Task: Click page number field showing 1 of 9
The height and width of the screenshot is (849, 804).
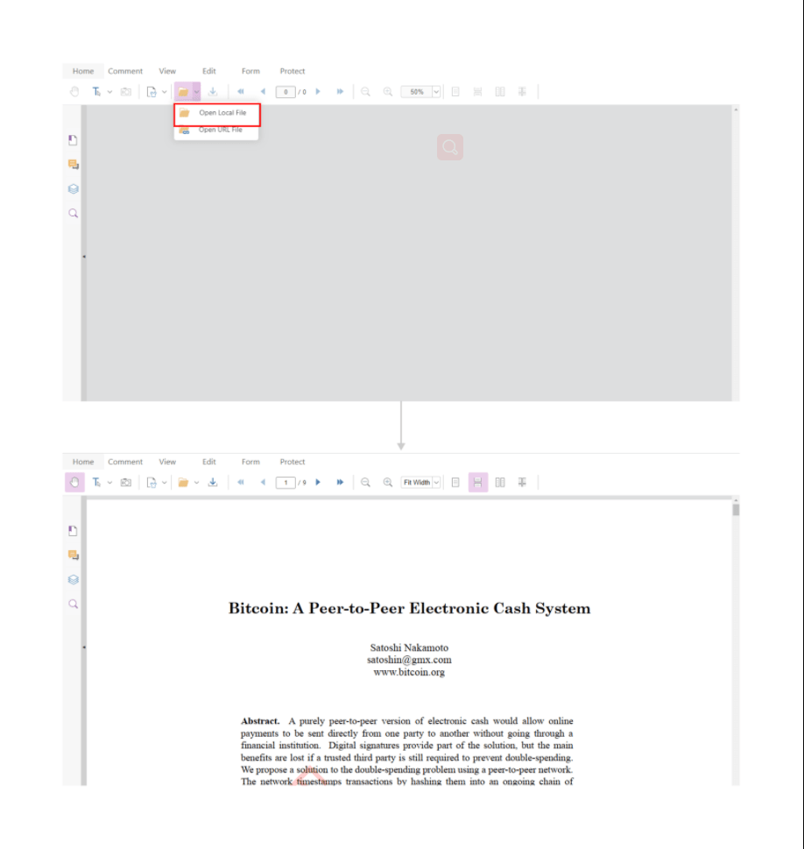Action: coord(286,483)
